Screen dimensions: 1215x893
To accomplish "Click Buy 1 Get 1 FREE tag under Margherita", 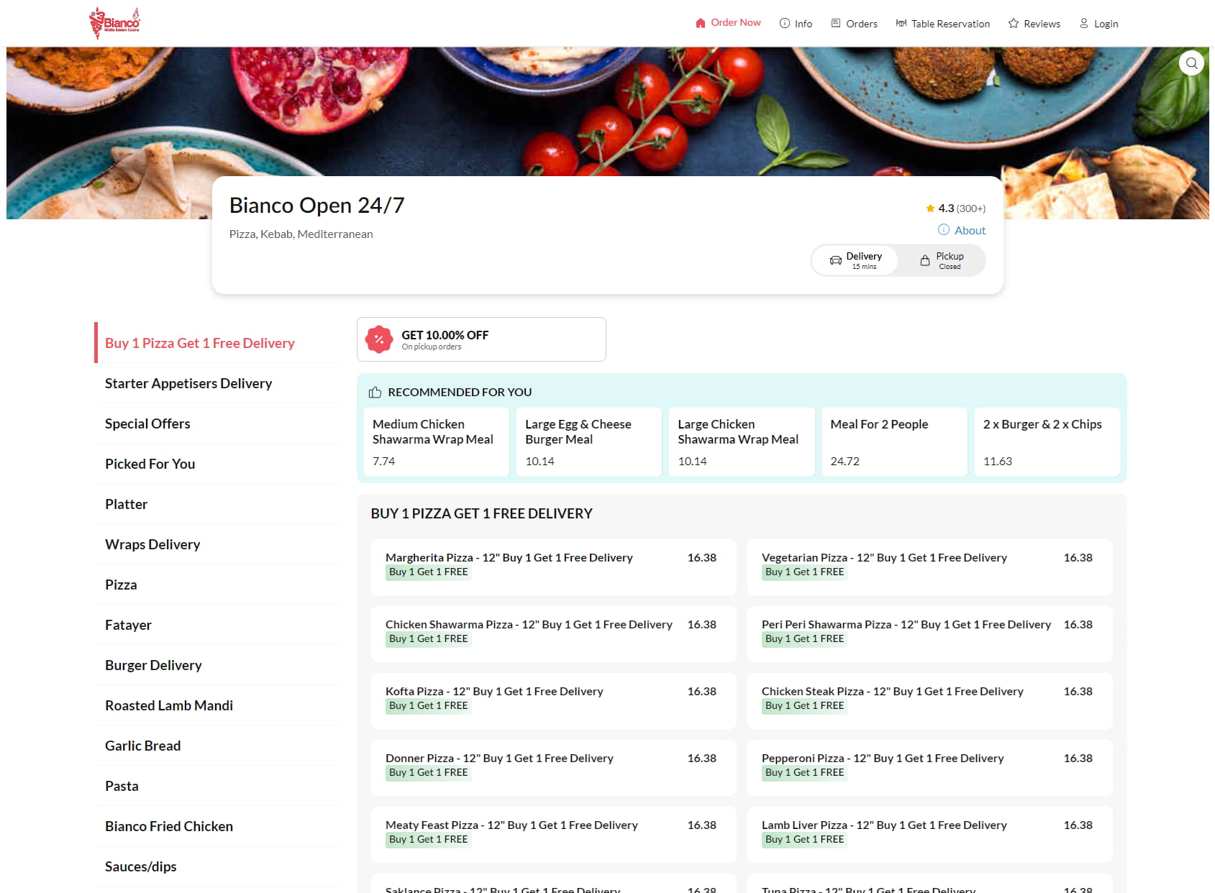I will pos(429,572).
